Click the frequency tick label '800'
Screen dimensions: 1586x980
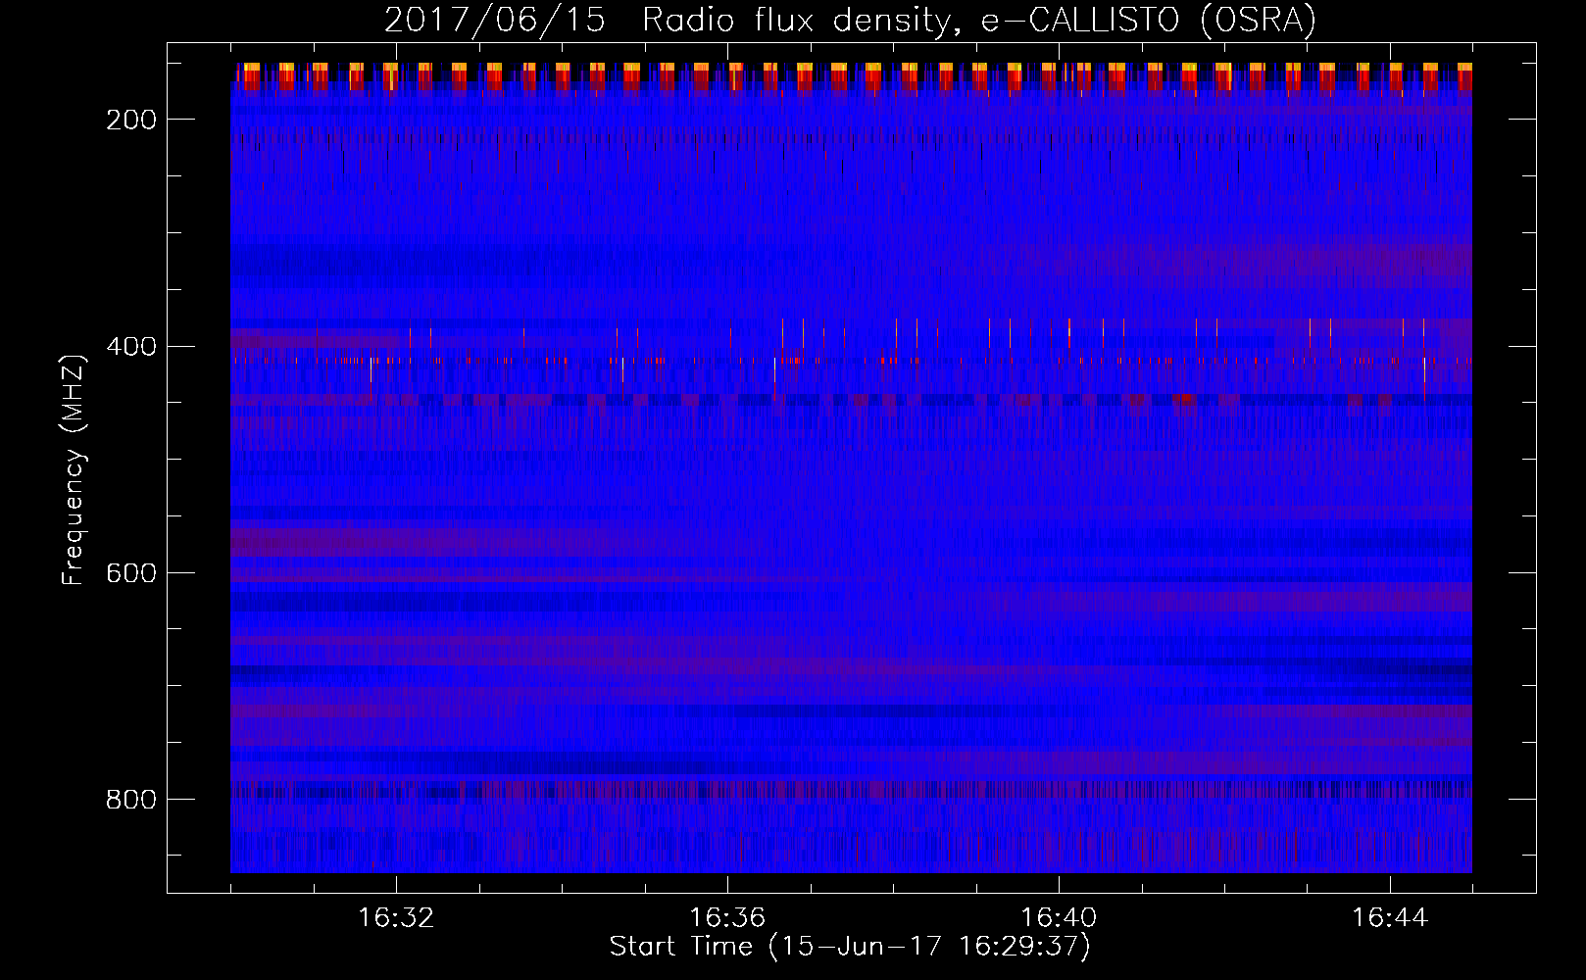point(131,800)
